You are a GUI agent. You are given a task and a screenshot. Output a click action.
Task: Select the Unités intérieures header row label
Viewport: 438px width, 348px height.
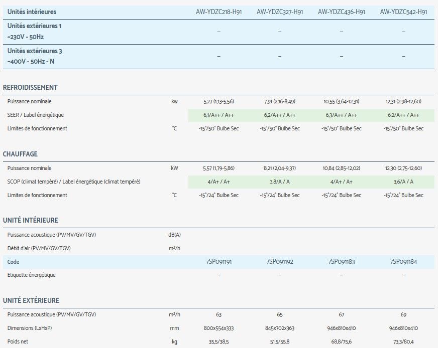click(32, 12)
